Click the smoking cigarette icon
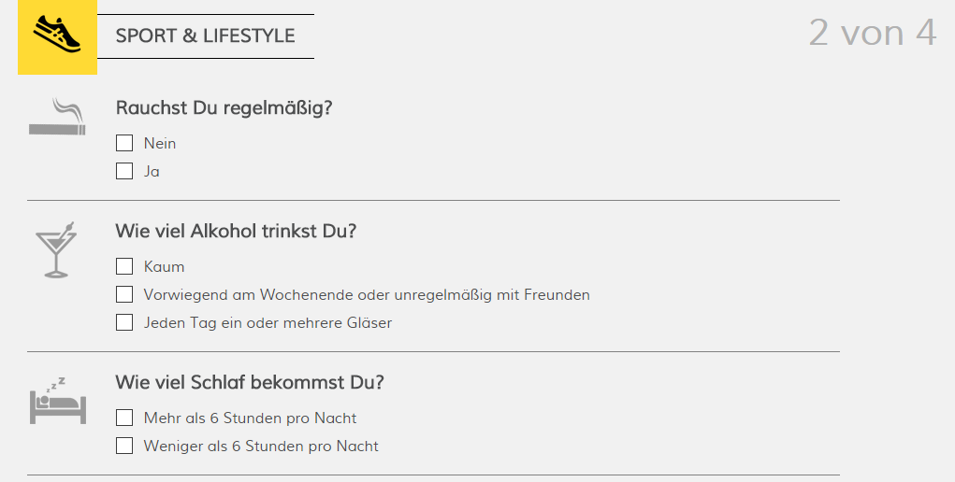Screen dimensions: 955x482 tap(57, 116)
